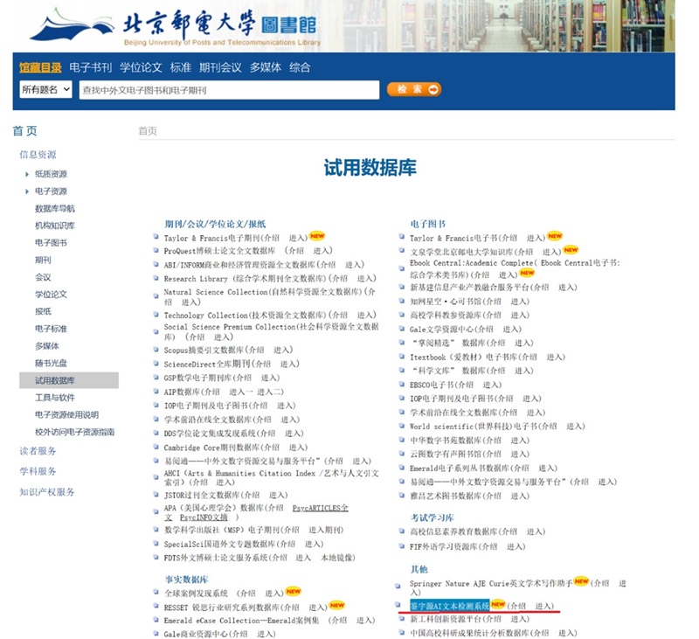Select 会议 in the left sidebar

pyautogui.click(x=43, y=277)
